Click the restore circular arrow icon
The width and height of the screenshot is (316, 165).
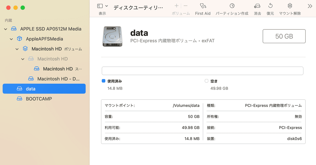tap(270, 6)
